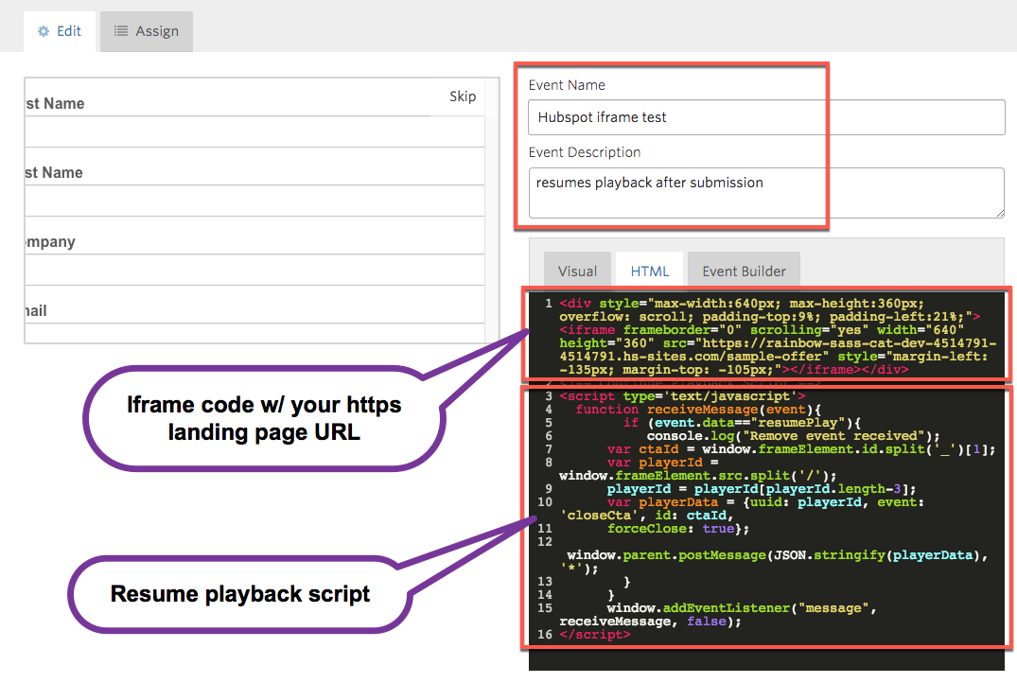Switch to the HTML tab

tap(649, 270)
